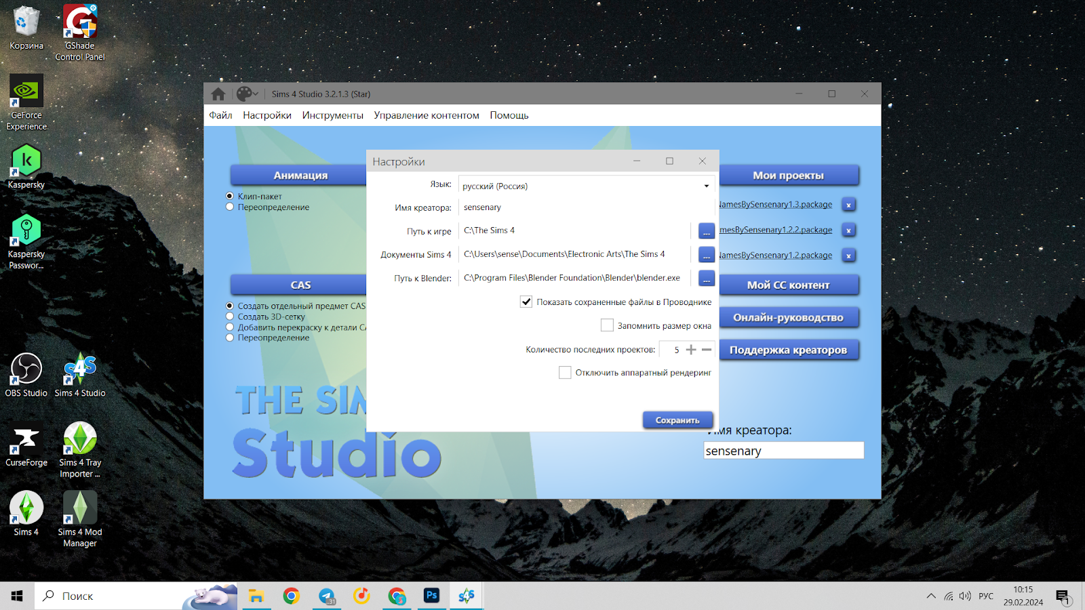1085x610 pixels.
Task: Open the Управление контентом menu
Action: pos(427,115)
